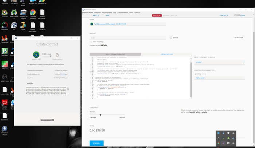Open the Chrome shortcut labeled Карточка тренера
This screenshot has width=255, height=148.
click(33, 14)
